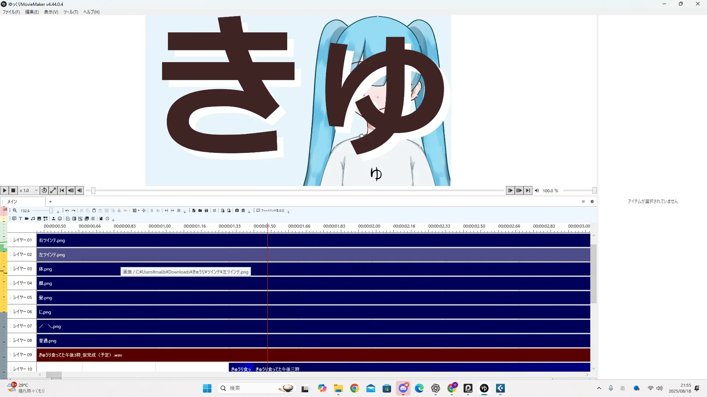Open the ツール(T) menu

tap(70, 12)
